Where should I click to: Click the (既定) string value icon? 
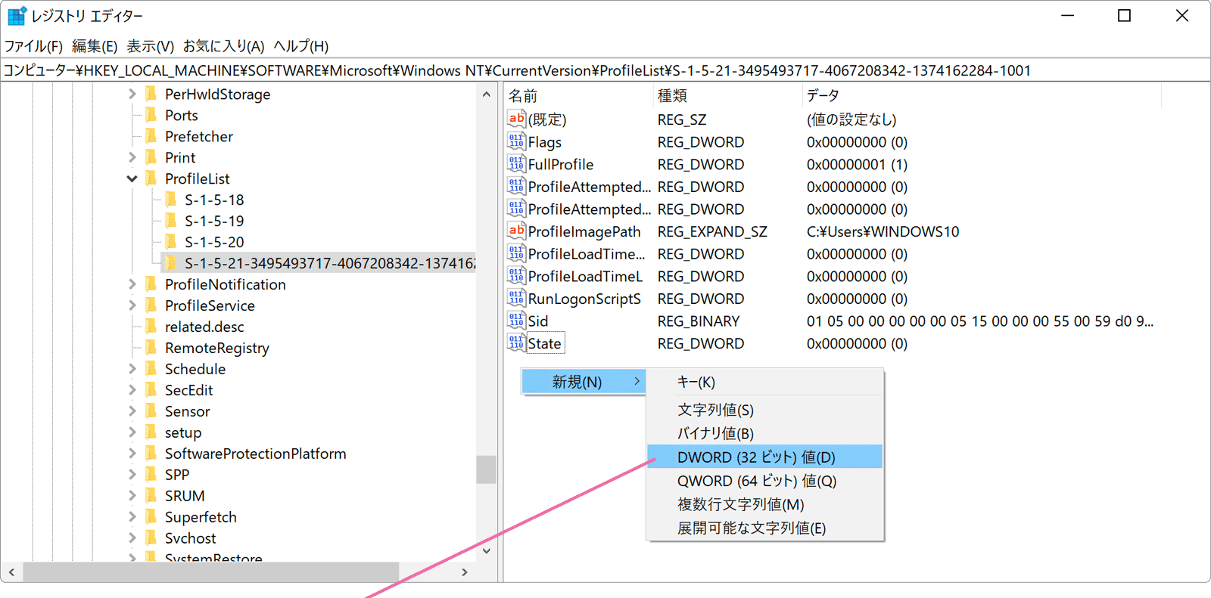[x=516, y=119]
